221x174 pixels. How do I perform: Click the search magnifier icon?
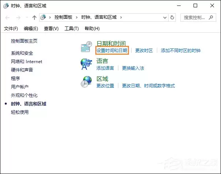[x=211, y=18]
